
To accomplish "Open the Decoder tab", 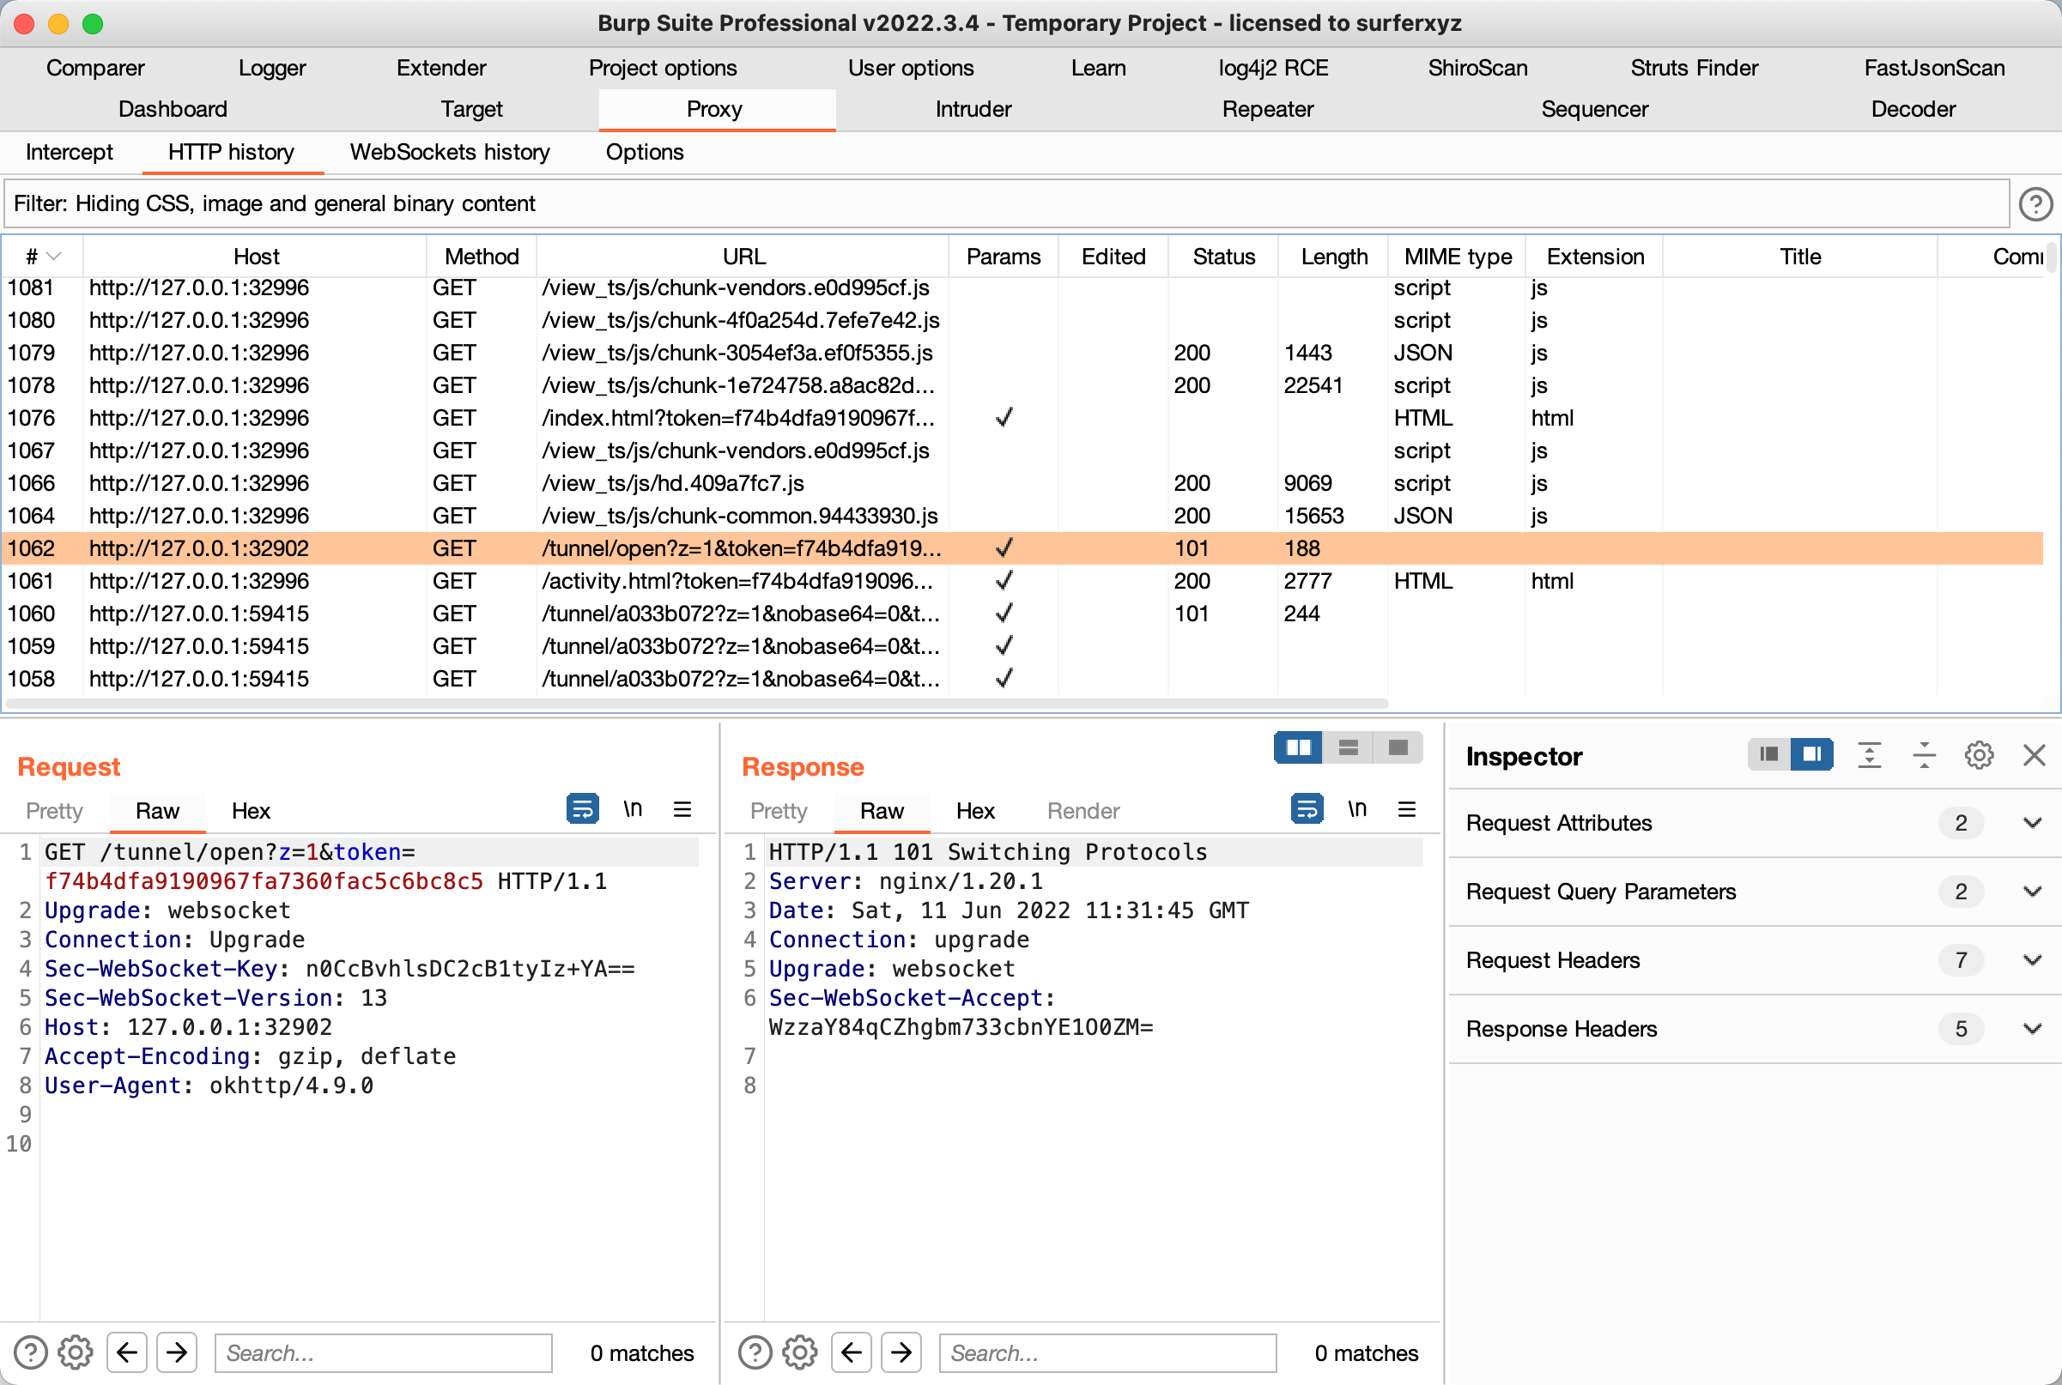I will pyautogui.click(x=1913, y=110).
